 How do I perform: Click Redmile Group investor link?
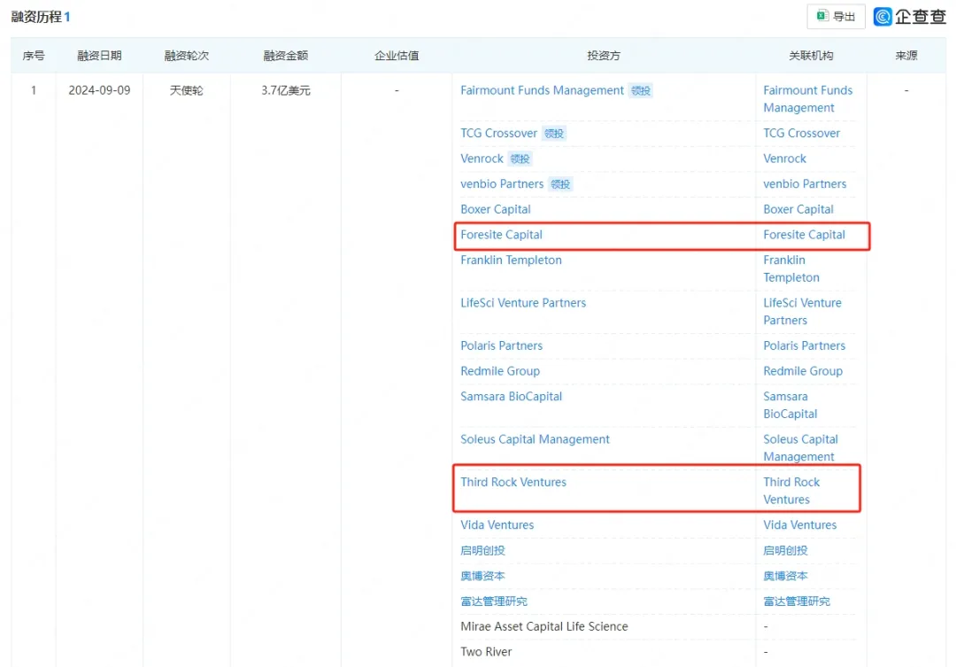coord(499,371)
